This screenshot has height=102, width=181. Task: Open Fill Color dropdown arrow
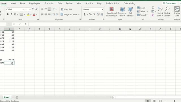pyautogui.click(x=31, y=14)
